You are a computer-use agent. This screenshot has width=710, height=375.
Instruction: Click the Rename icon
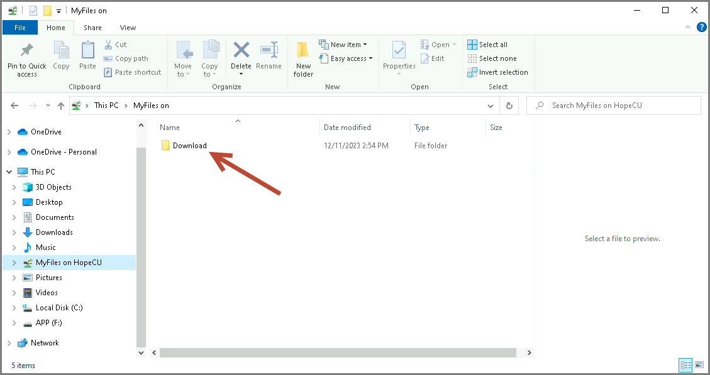(269, 50)
